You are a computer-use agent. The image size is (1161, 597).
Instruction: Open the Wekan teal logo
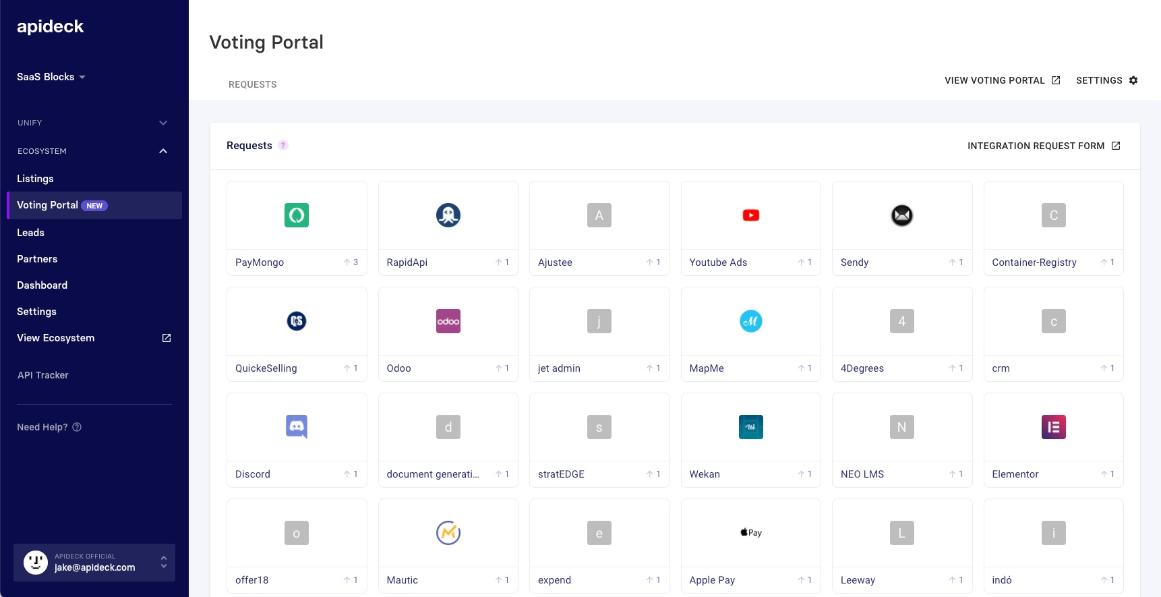(751, 427)
